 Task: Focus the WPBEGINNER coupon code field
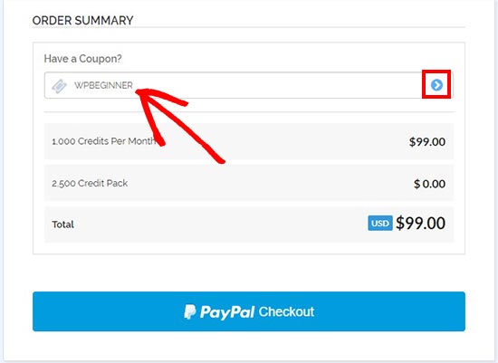[249, 85]
